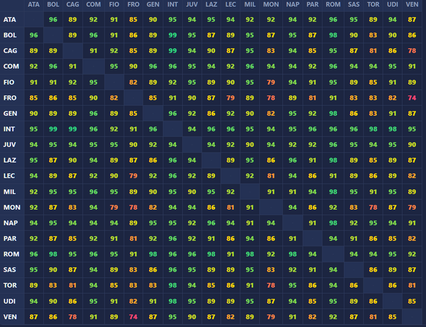The height and width of the screenshot is (327, 426).
Task: Select the VEN row label
Action: pos(12,316)
